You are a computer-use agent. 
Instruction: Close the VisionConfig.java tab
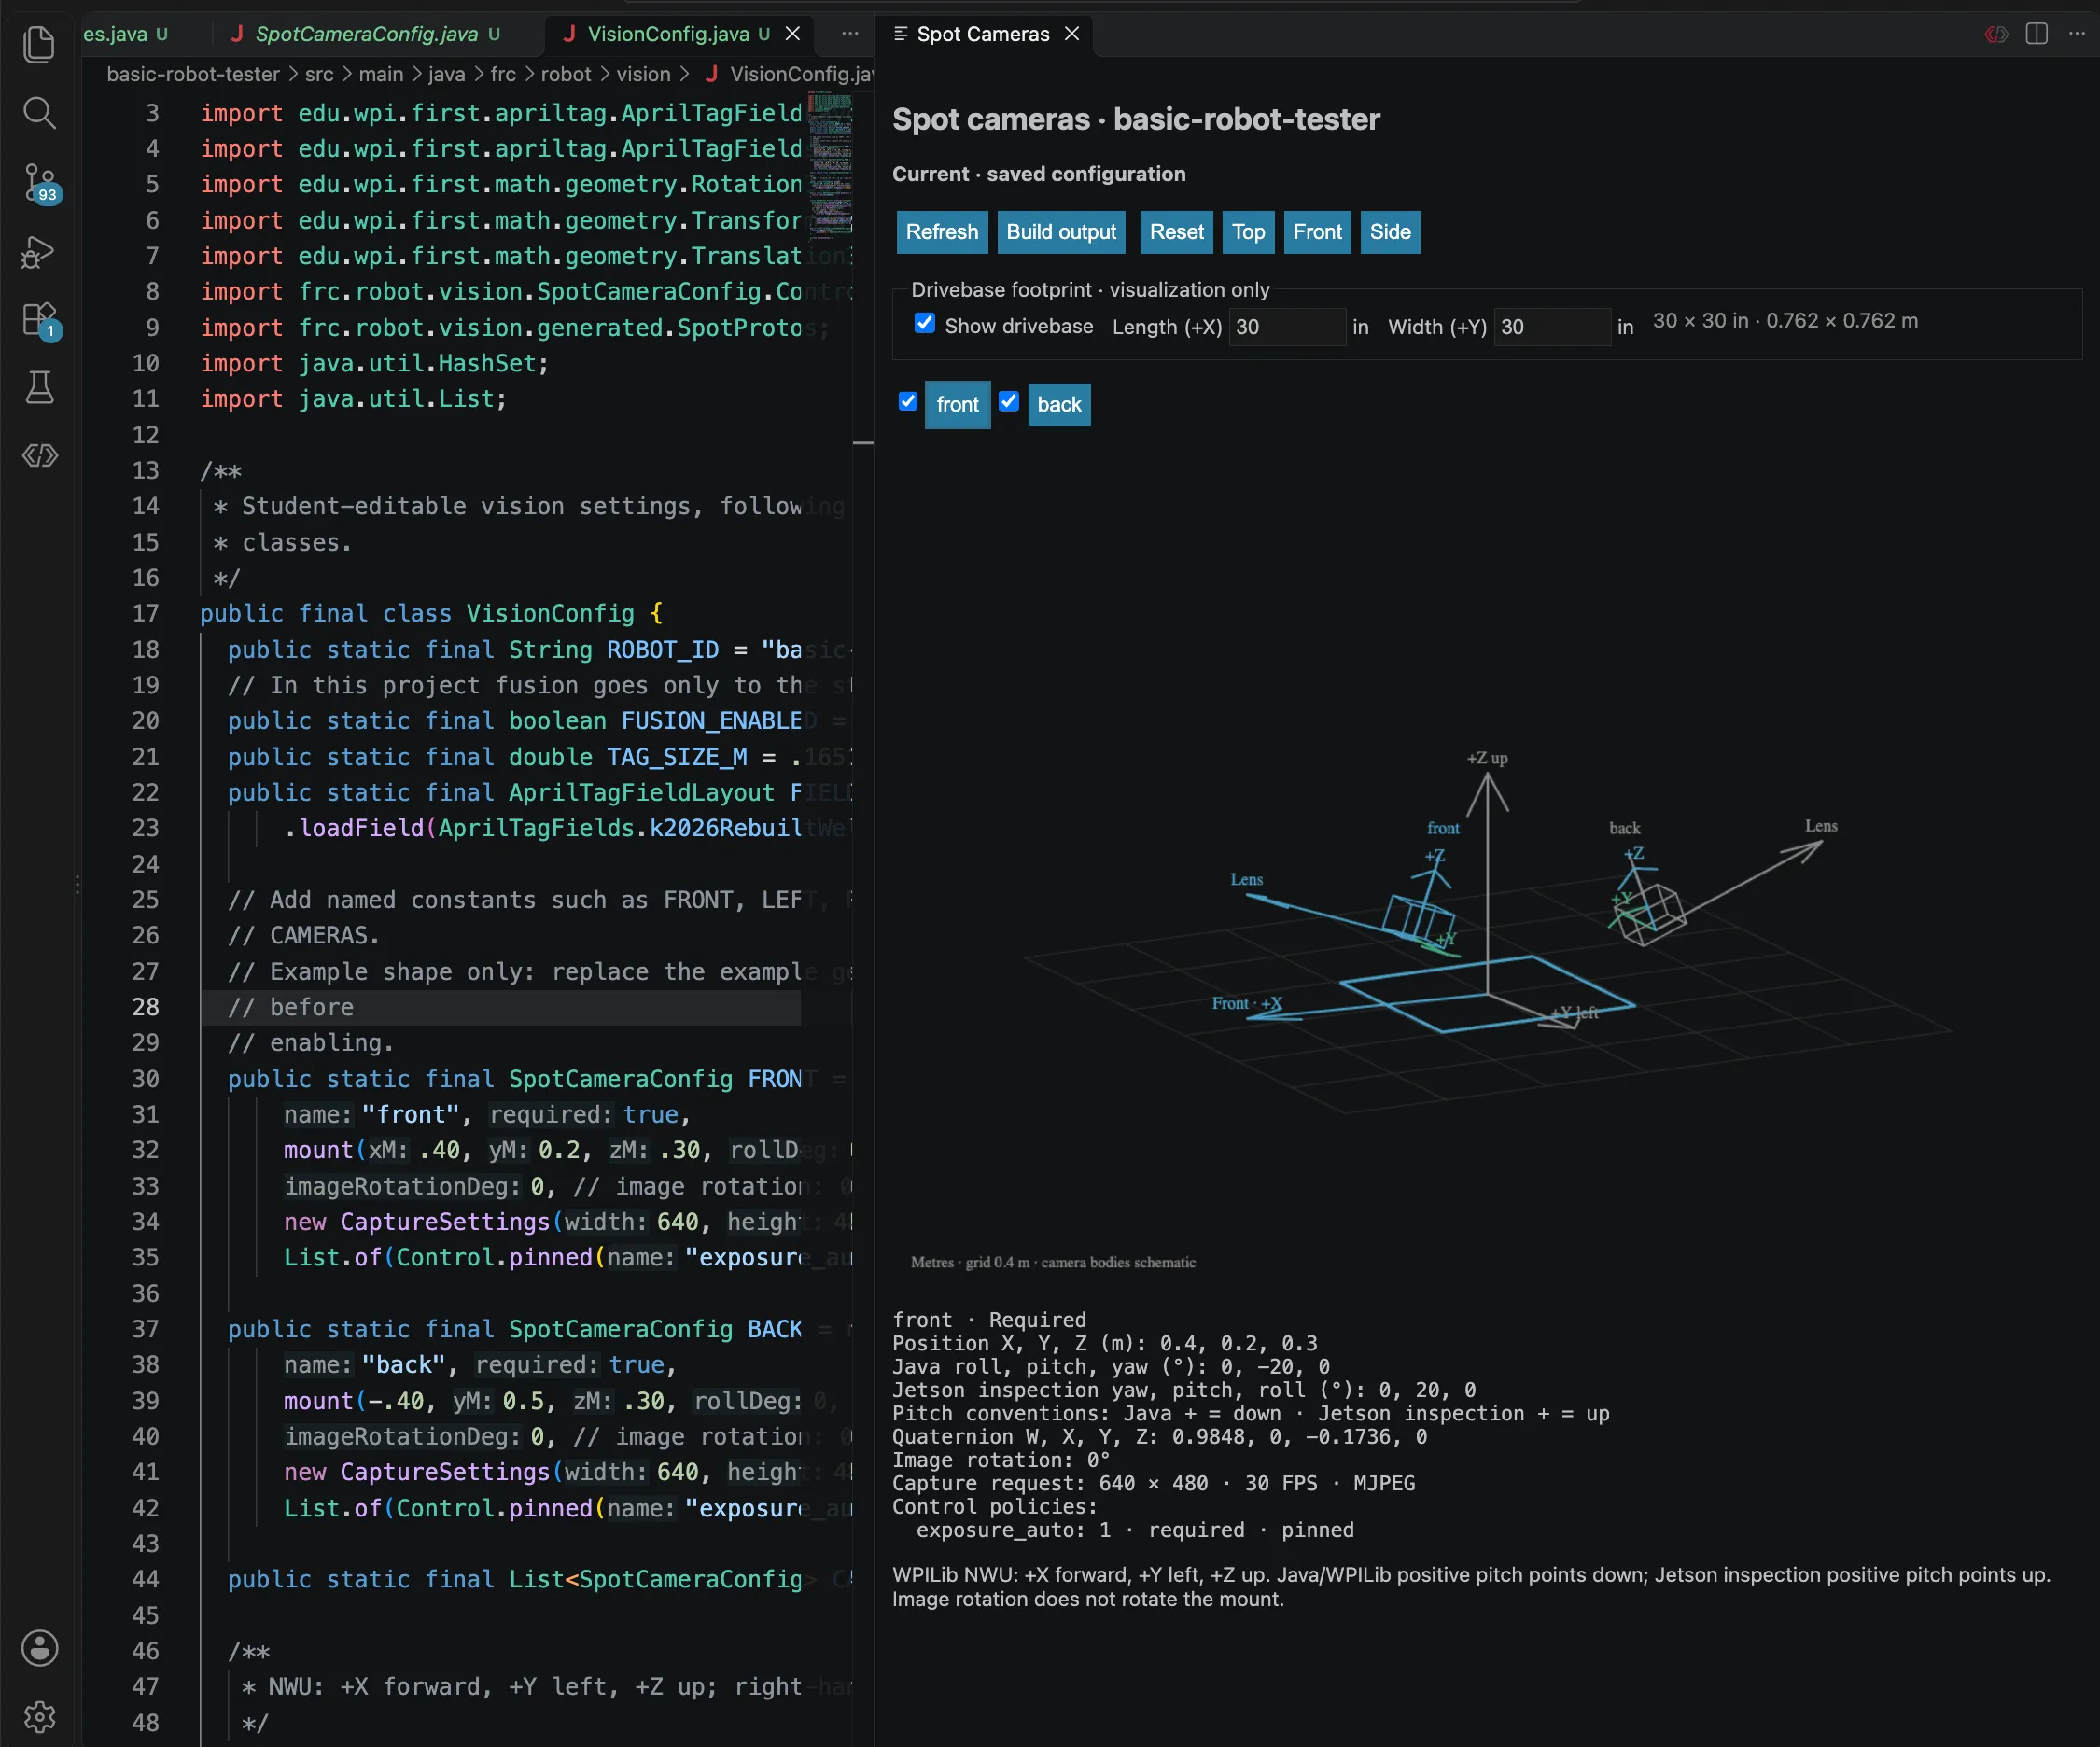(x=793, y=34)
